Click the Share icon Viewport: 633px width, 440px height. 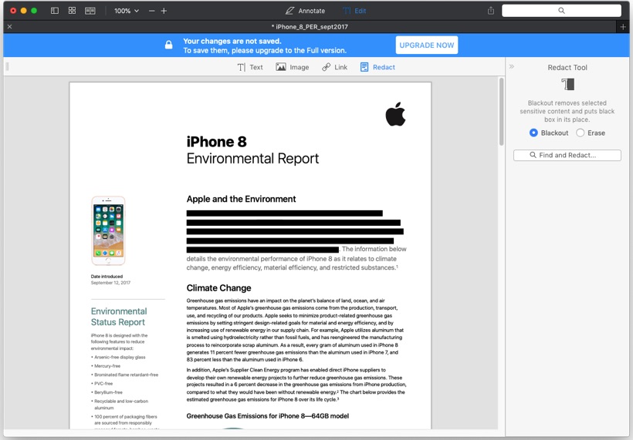(491, 11)
